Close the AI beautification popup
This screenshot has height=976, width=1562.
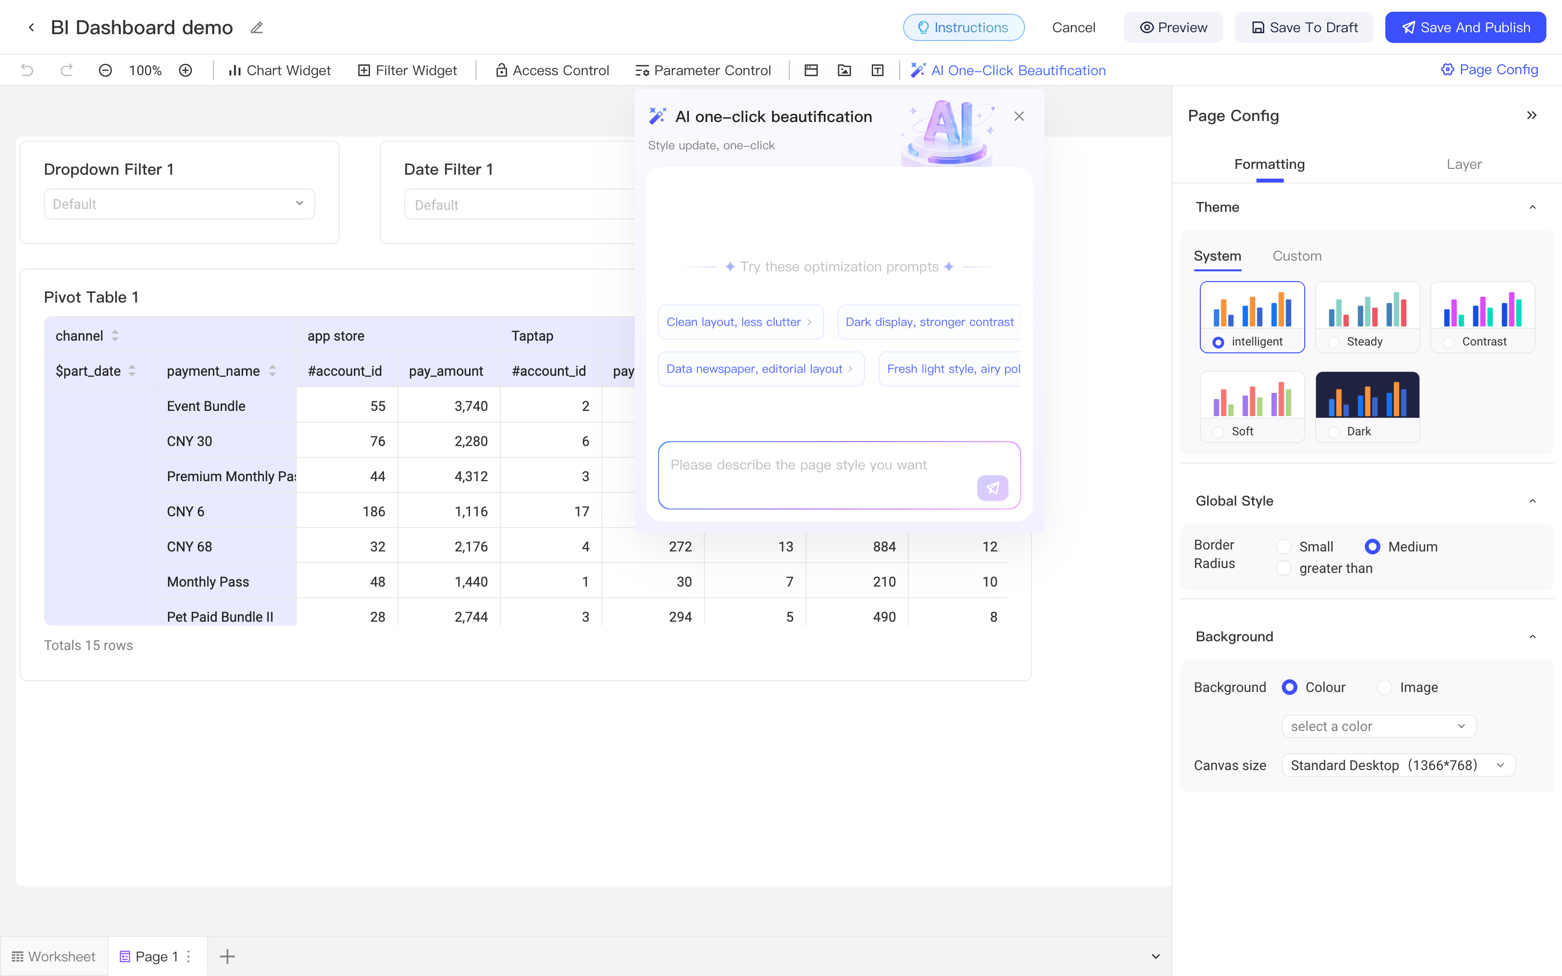tap(1019, 116)
